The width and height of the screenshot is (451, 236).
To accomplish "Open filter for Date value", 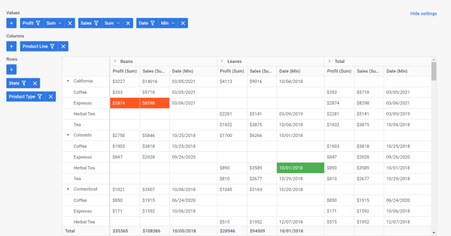I will [153, 23].
